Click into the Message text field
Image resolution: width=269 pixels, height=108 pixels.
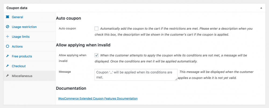tap(136, 75)
